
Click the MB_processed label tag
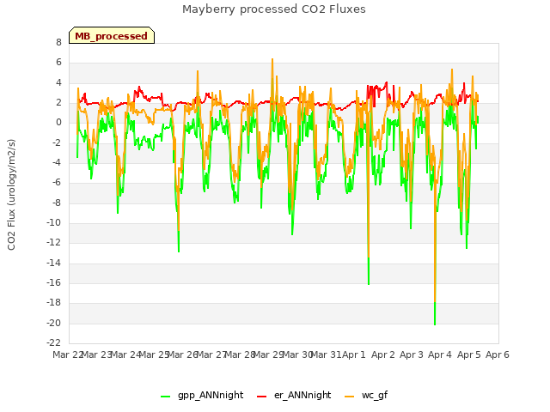click(x=112, y=35)
